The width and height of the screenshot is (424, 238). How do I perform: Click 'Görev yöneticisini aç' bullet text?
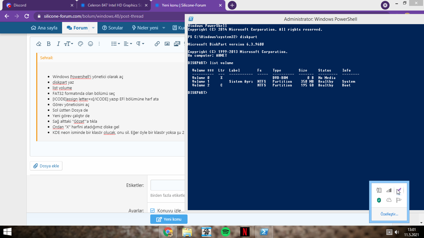pyautogui.click(x=71, y=105)
